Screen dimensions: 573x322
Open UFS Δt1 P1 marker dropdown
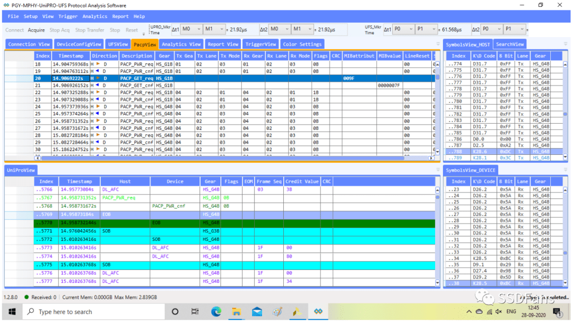(x=426, y=29)
